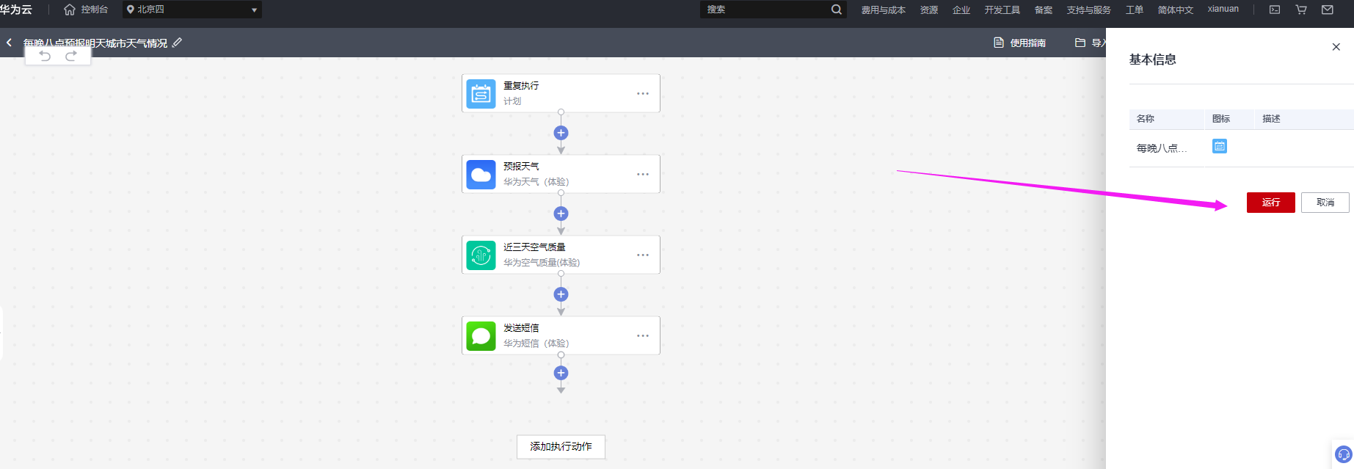Open more options for 发送短信 step
The height and width of the screenshot is (469, 1354).
pos(643,335)
